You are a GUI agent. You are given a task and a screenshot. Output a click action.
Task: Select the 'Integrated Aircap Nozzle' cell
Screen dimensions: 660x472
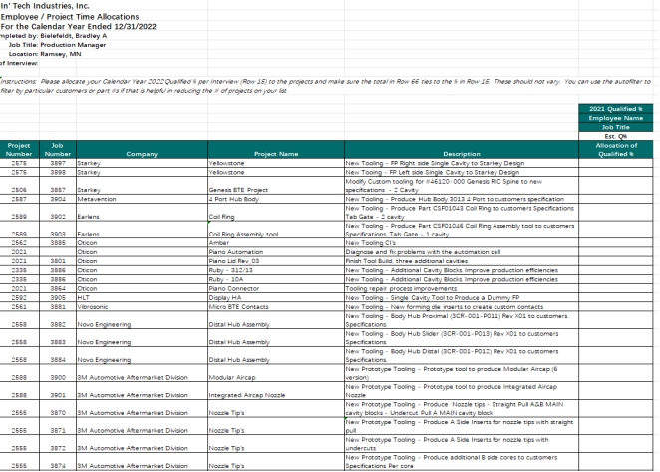[x=276, y=391]
